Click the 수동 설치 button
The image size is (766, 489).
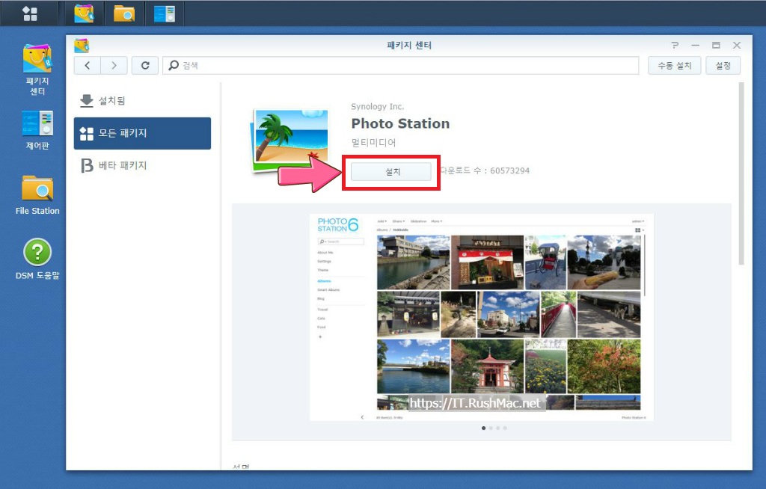click(674, 66)
